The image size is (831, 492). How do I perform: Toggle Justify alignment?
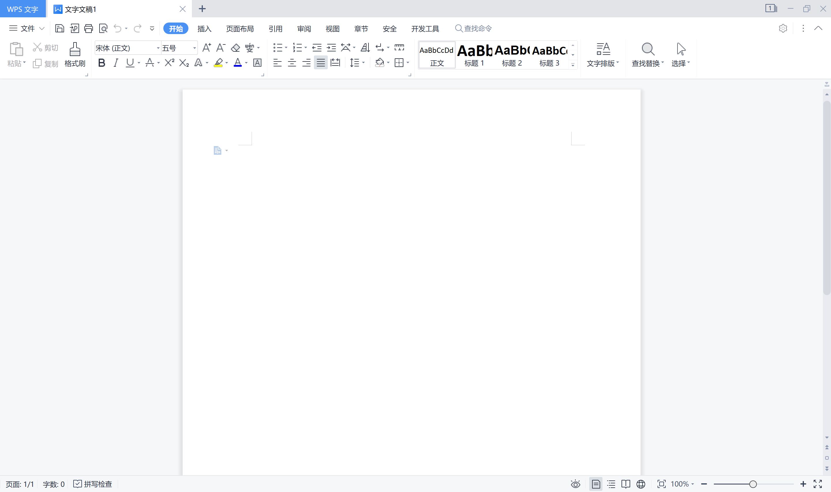pyautogui.click(x=321, y=63)
